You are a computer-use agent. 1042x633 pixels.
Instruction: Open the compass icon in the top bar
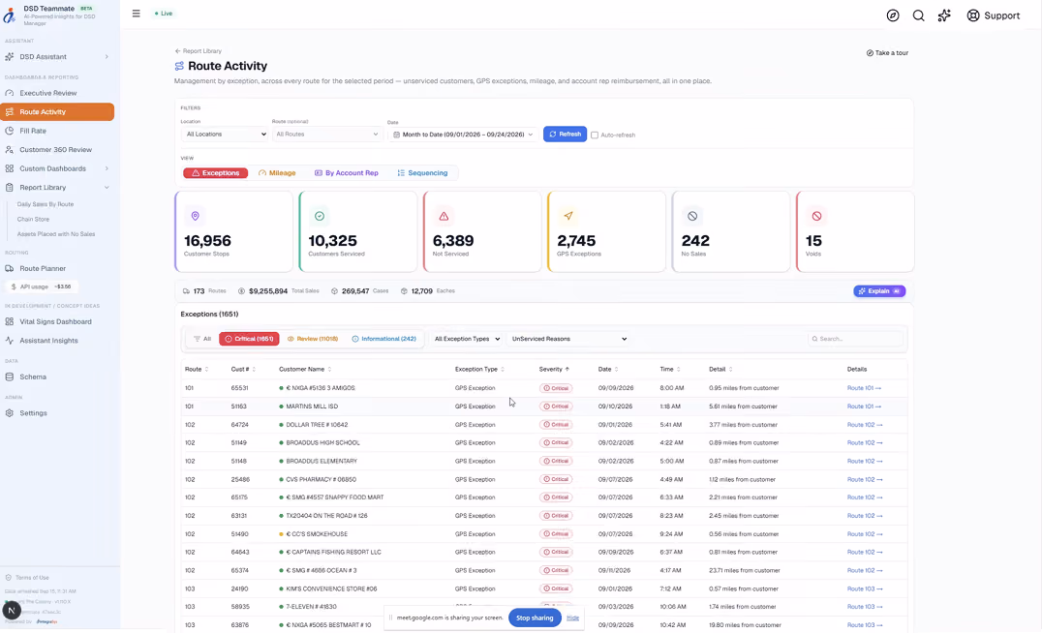pos(893,15)
